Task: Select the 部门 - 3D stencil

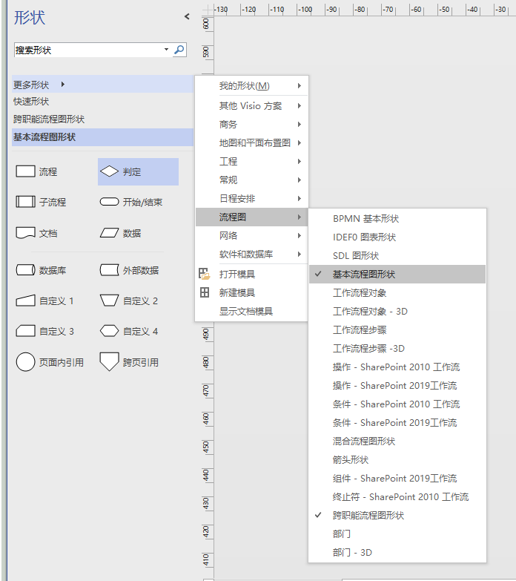Action: (397, 552)
